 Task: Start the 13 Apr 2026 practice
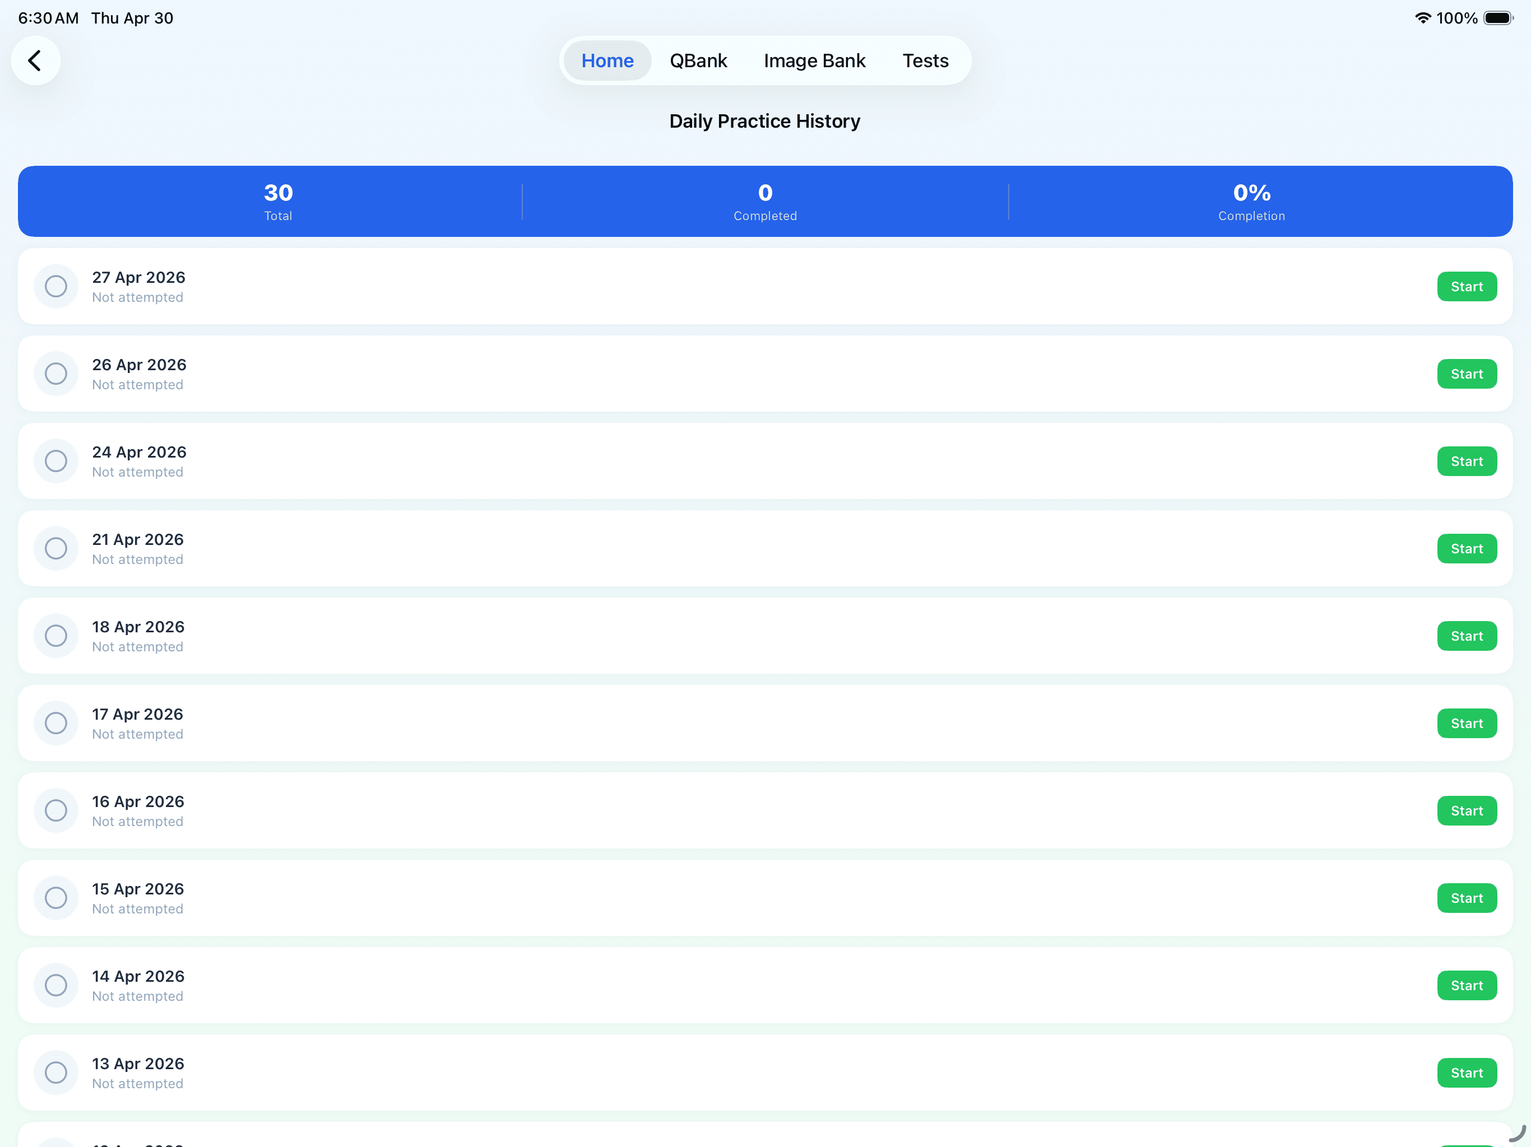(x=1467, y=1073)
